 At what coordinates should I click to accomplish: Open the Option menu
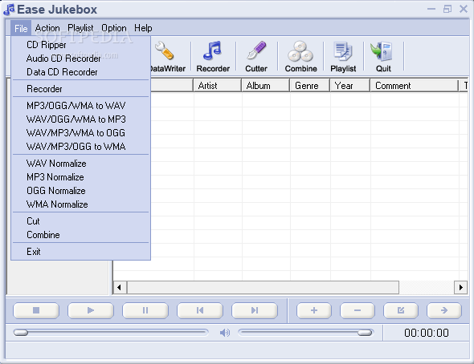(113, 28)
